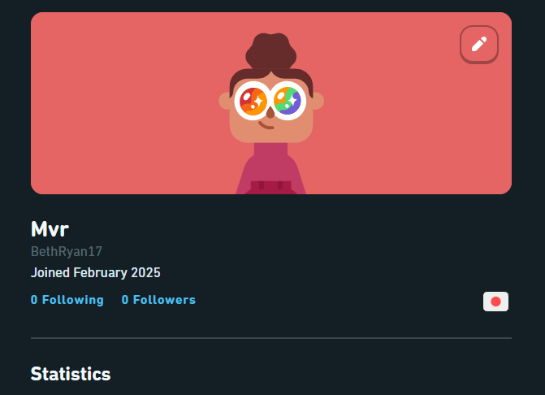
Task: Open the 0 Following list
Action: [x=67, y=300]
